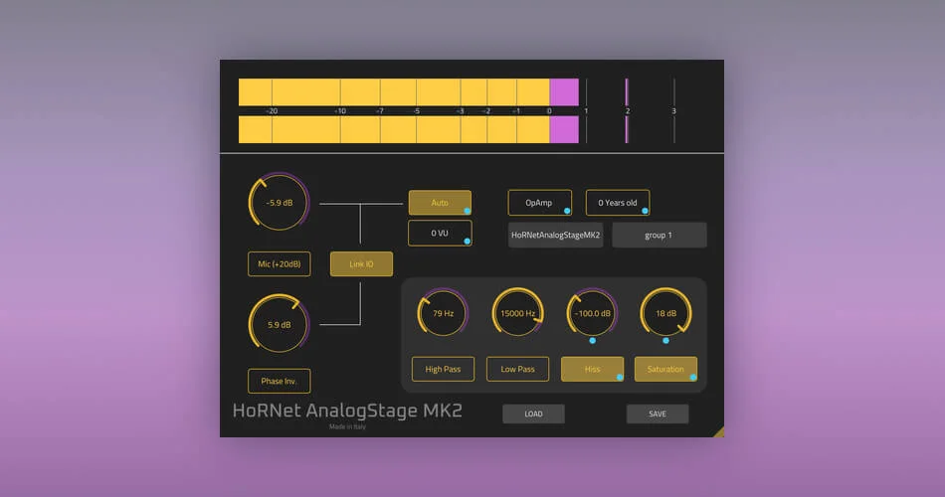This screenshot has height=497, width=945.
Task: Click the input gain knob showing -5.9 dB
Action: point(280,203)
